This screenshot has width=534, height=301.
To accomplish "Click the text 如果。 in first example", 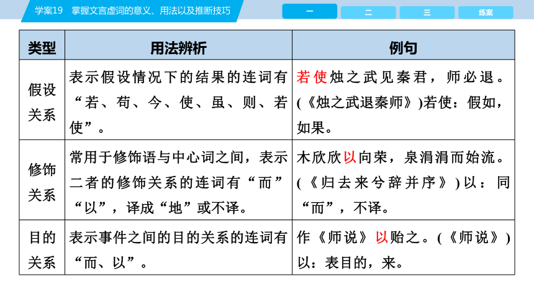I will tap(314, 127).
